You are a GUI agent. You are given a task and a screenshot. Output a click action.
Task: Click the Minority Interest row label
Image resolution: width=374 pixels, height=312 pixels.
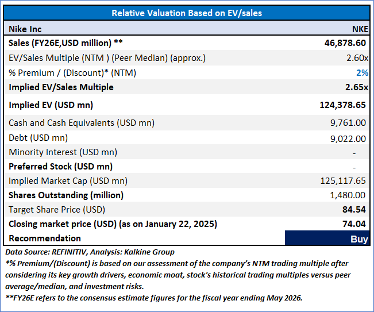click(x=63, y=152)
